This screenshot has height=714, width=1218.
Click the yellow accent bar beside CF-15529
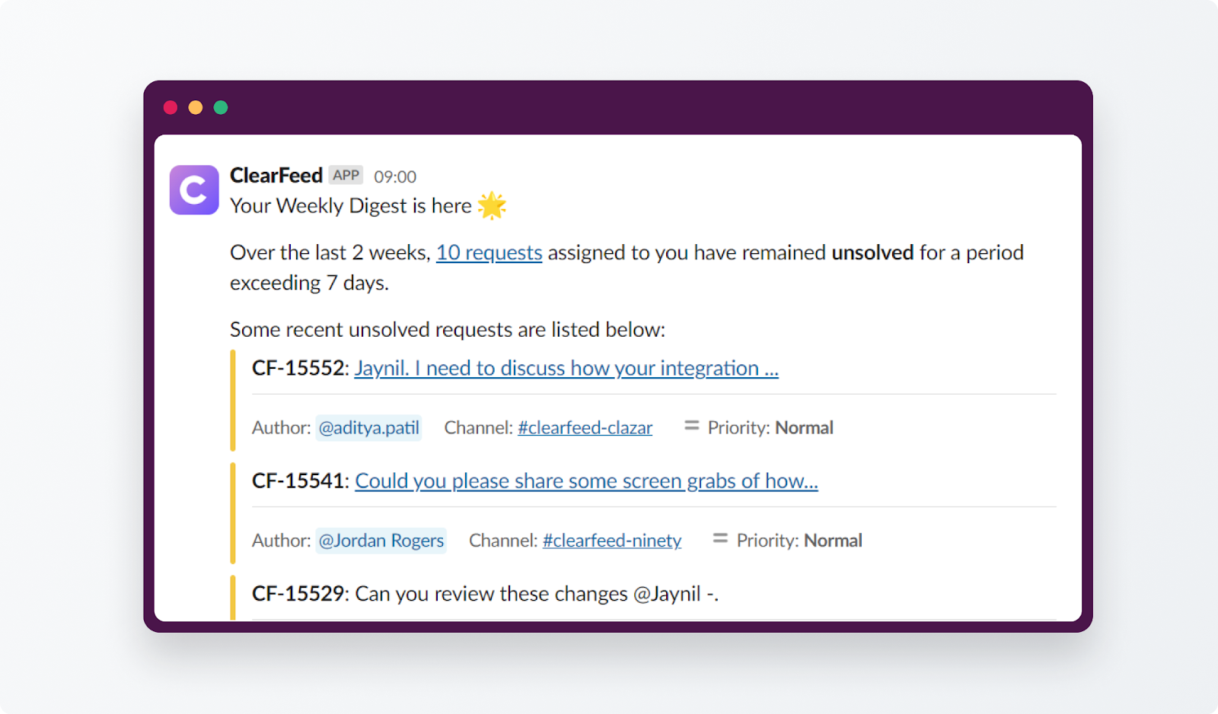click(233, 597)
